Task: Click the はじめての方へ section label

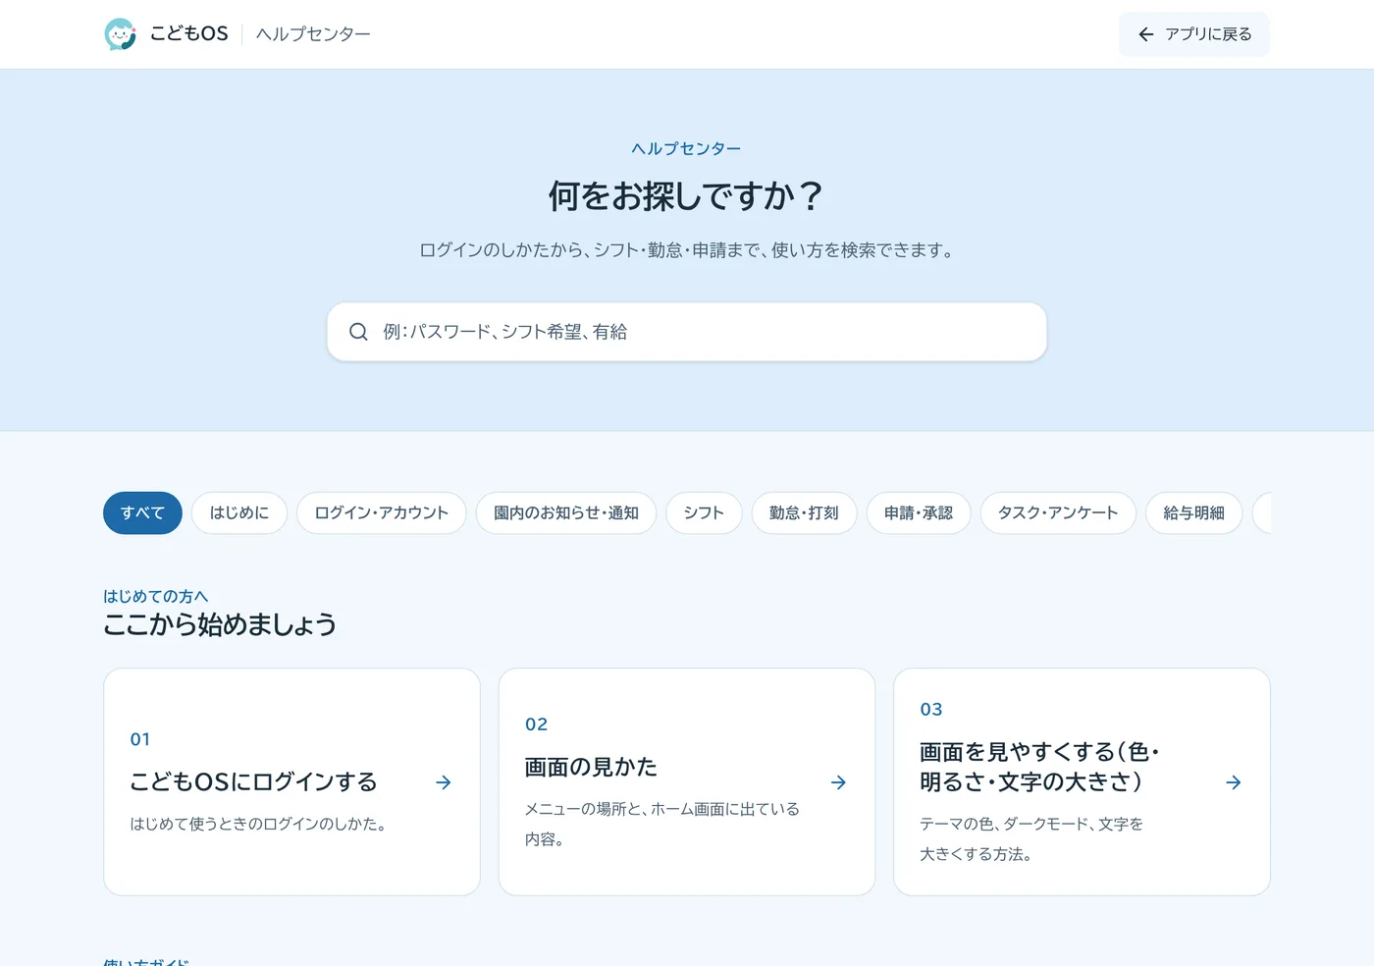Action: 156,596
